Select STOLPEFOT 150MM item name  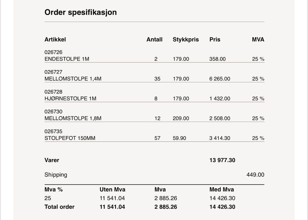[x=70, y=138]
